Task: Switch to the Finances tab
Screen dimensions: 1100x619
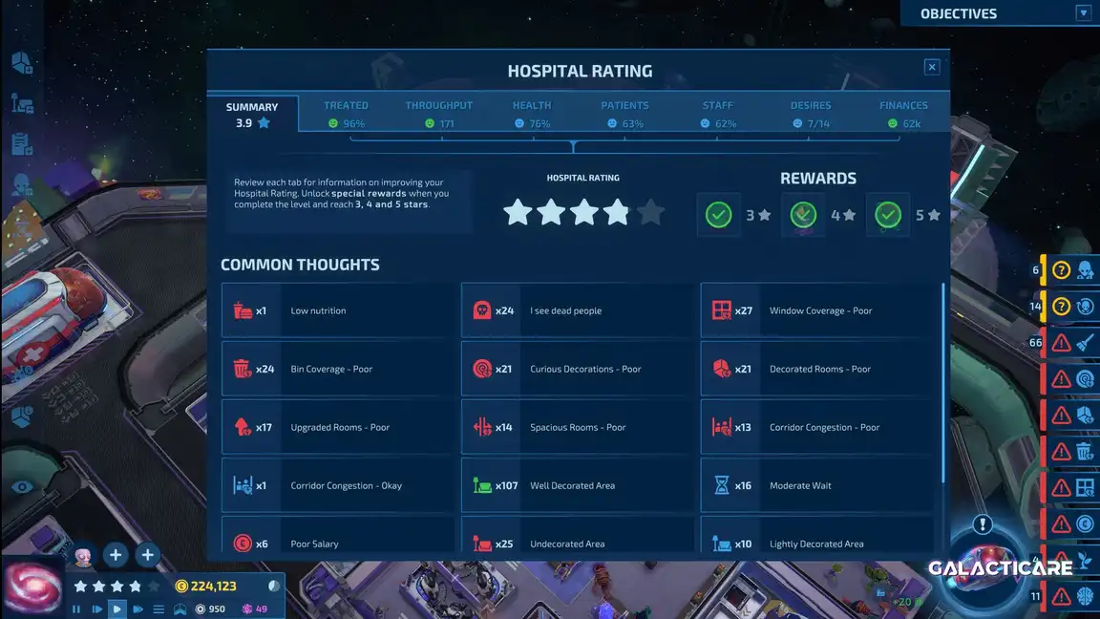Action: [x=903, y=114]
